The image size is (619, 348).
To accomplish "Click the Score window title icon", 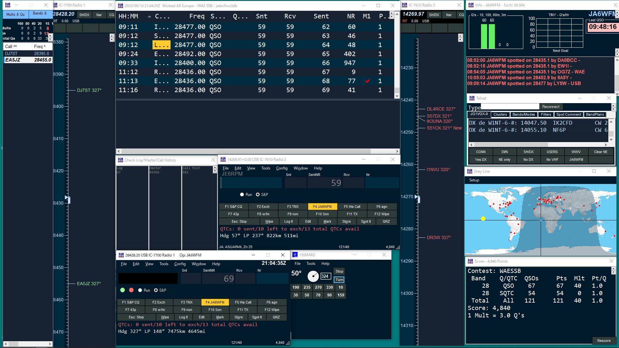I will pyautogui.click(x=470, y=261).
